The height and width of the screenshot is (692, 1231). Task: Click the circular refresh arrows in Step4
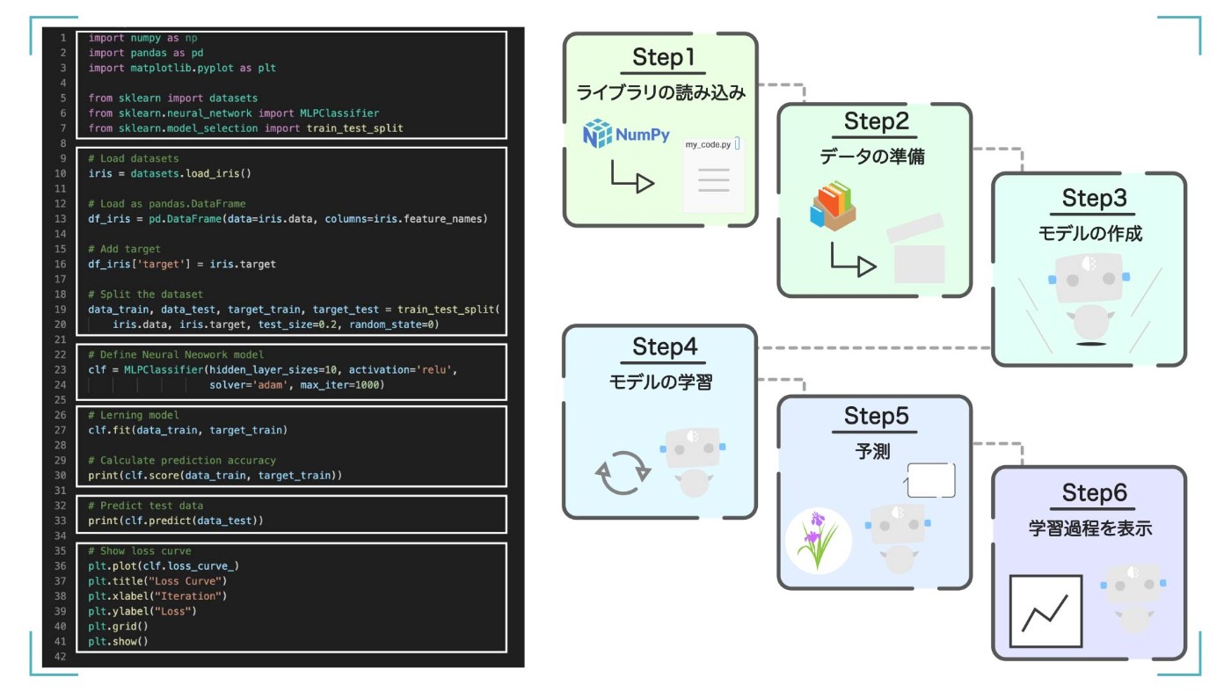coord(623,472)
